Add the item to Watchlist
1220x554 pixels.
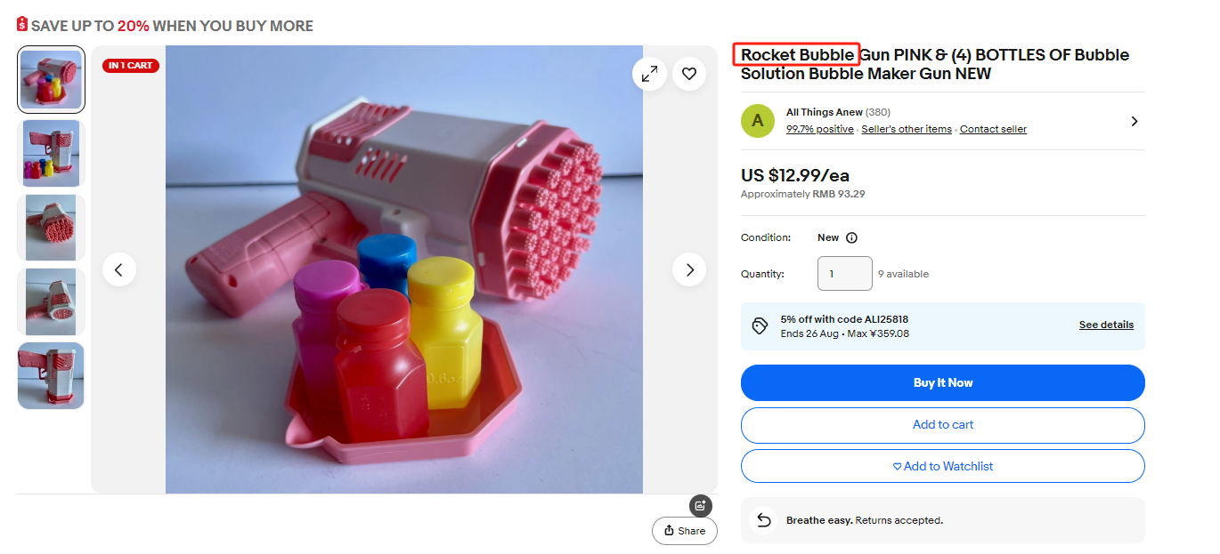[x=943, y=466]
